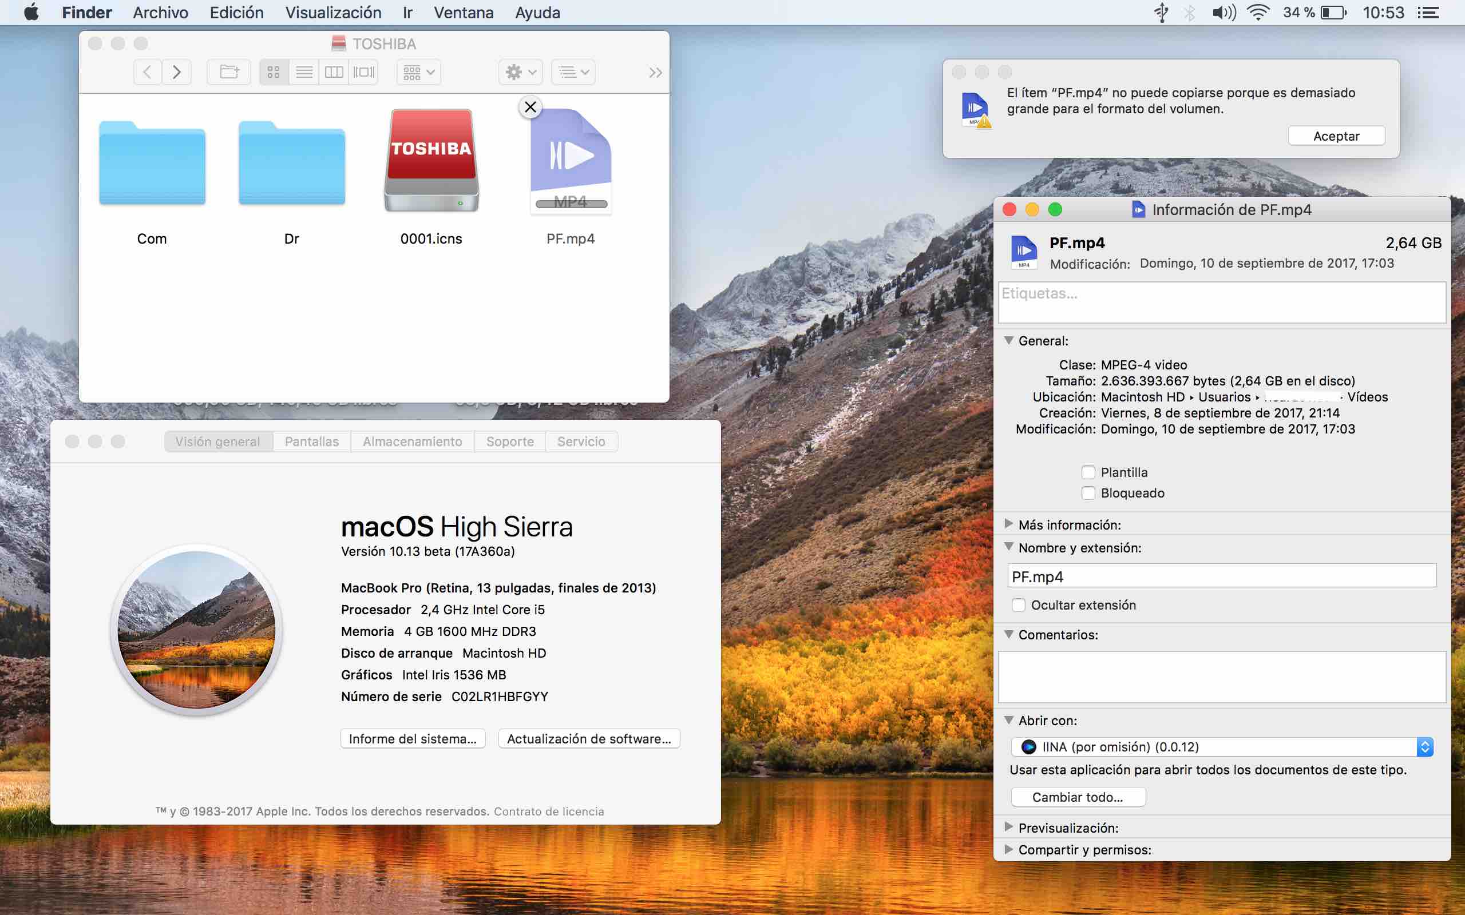Switch to Almacenamiento tab
Viewport: 1465px width, 915px height.
412,441
